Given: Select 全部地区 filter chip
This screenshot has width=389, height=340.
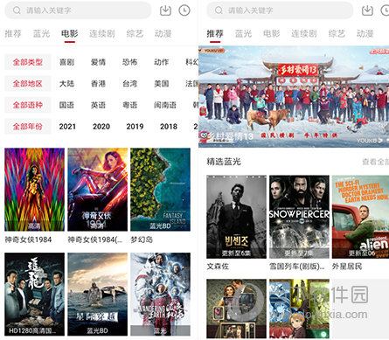Looking at the screenshot, I should (28, 84).
